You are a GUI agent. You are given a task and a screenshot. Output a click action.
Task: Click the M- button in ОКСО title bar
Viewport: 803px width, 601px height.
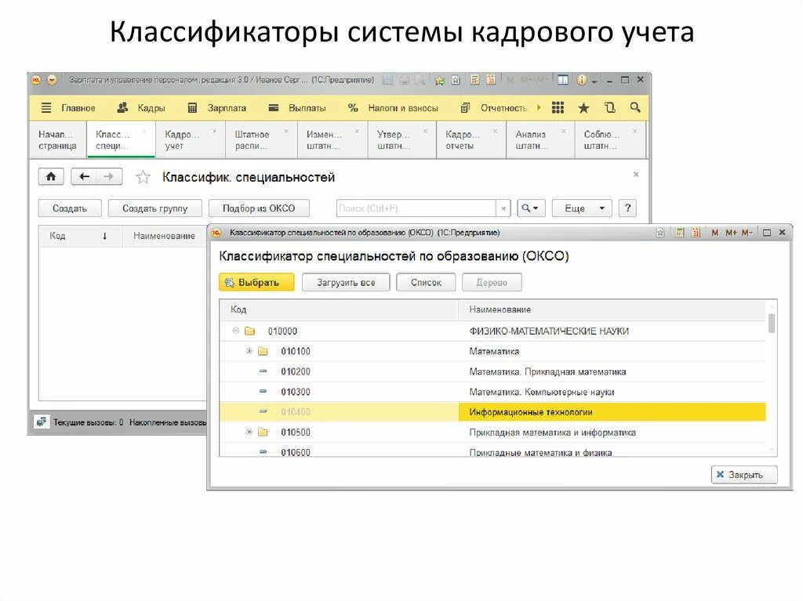(x=747, y=233)
